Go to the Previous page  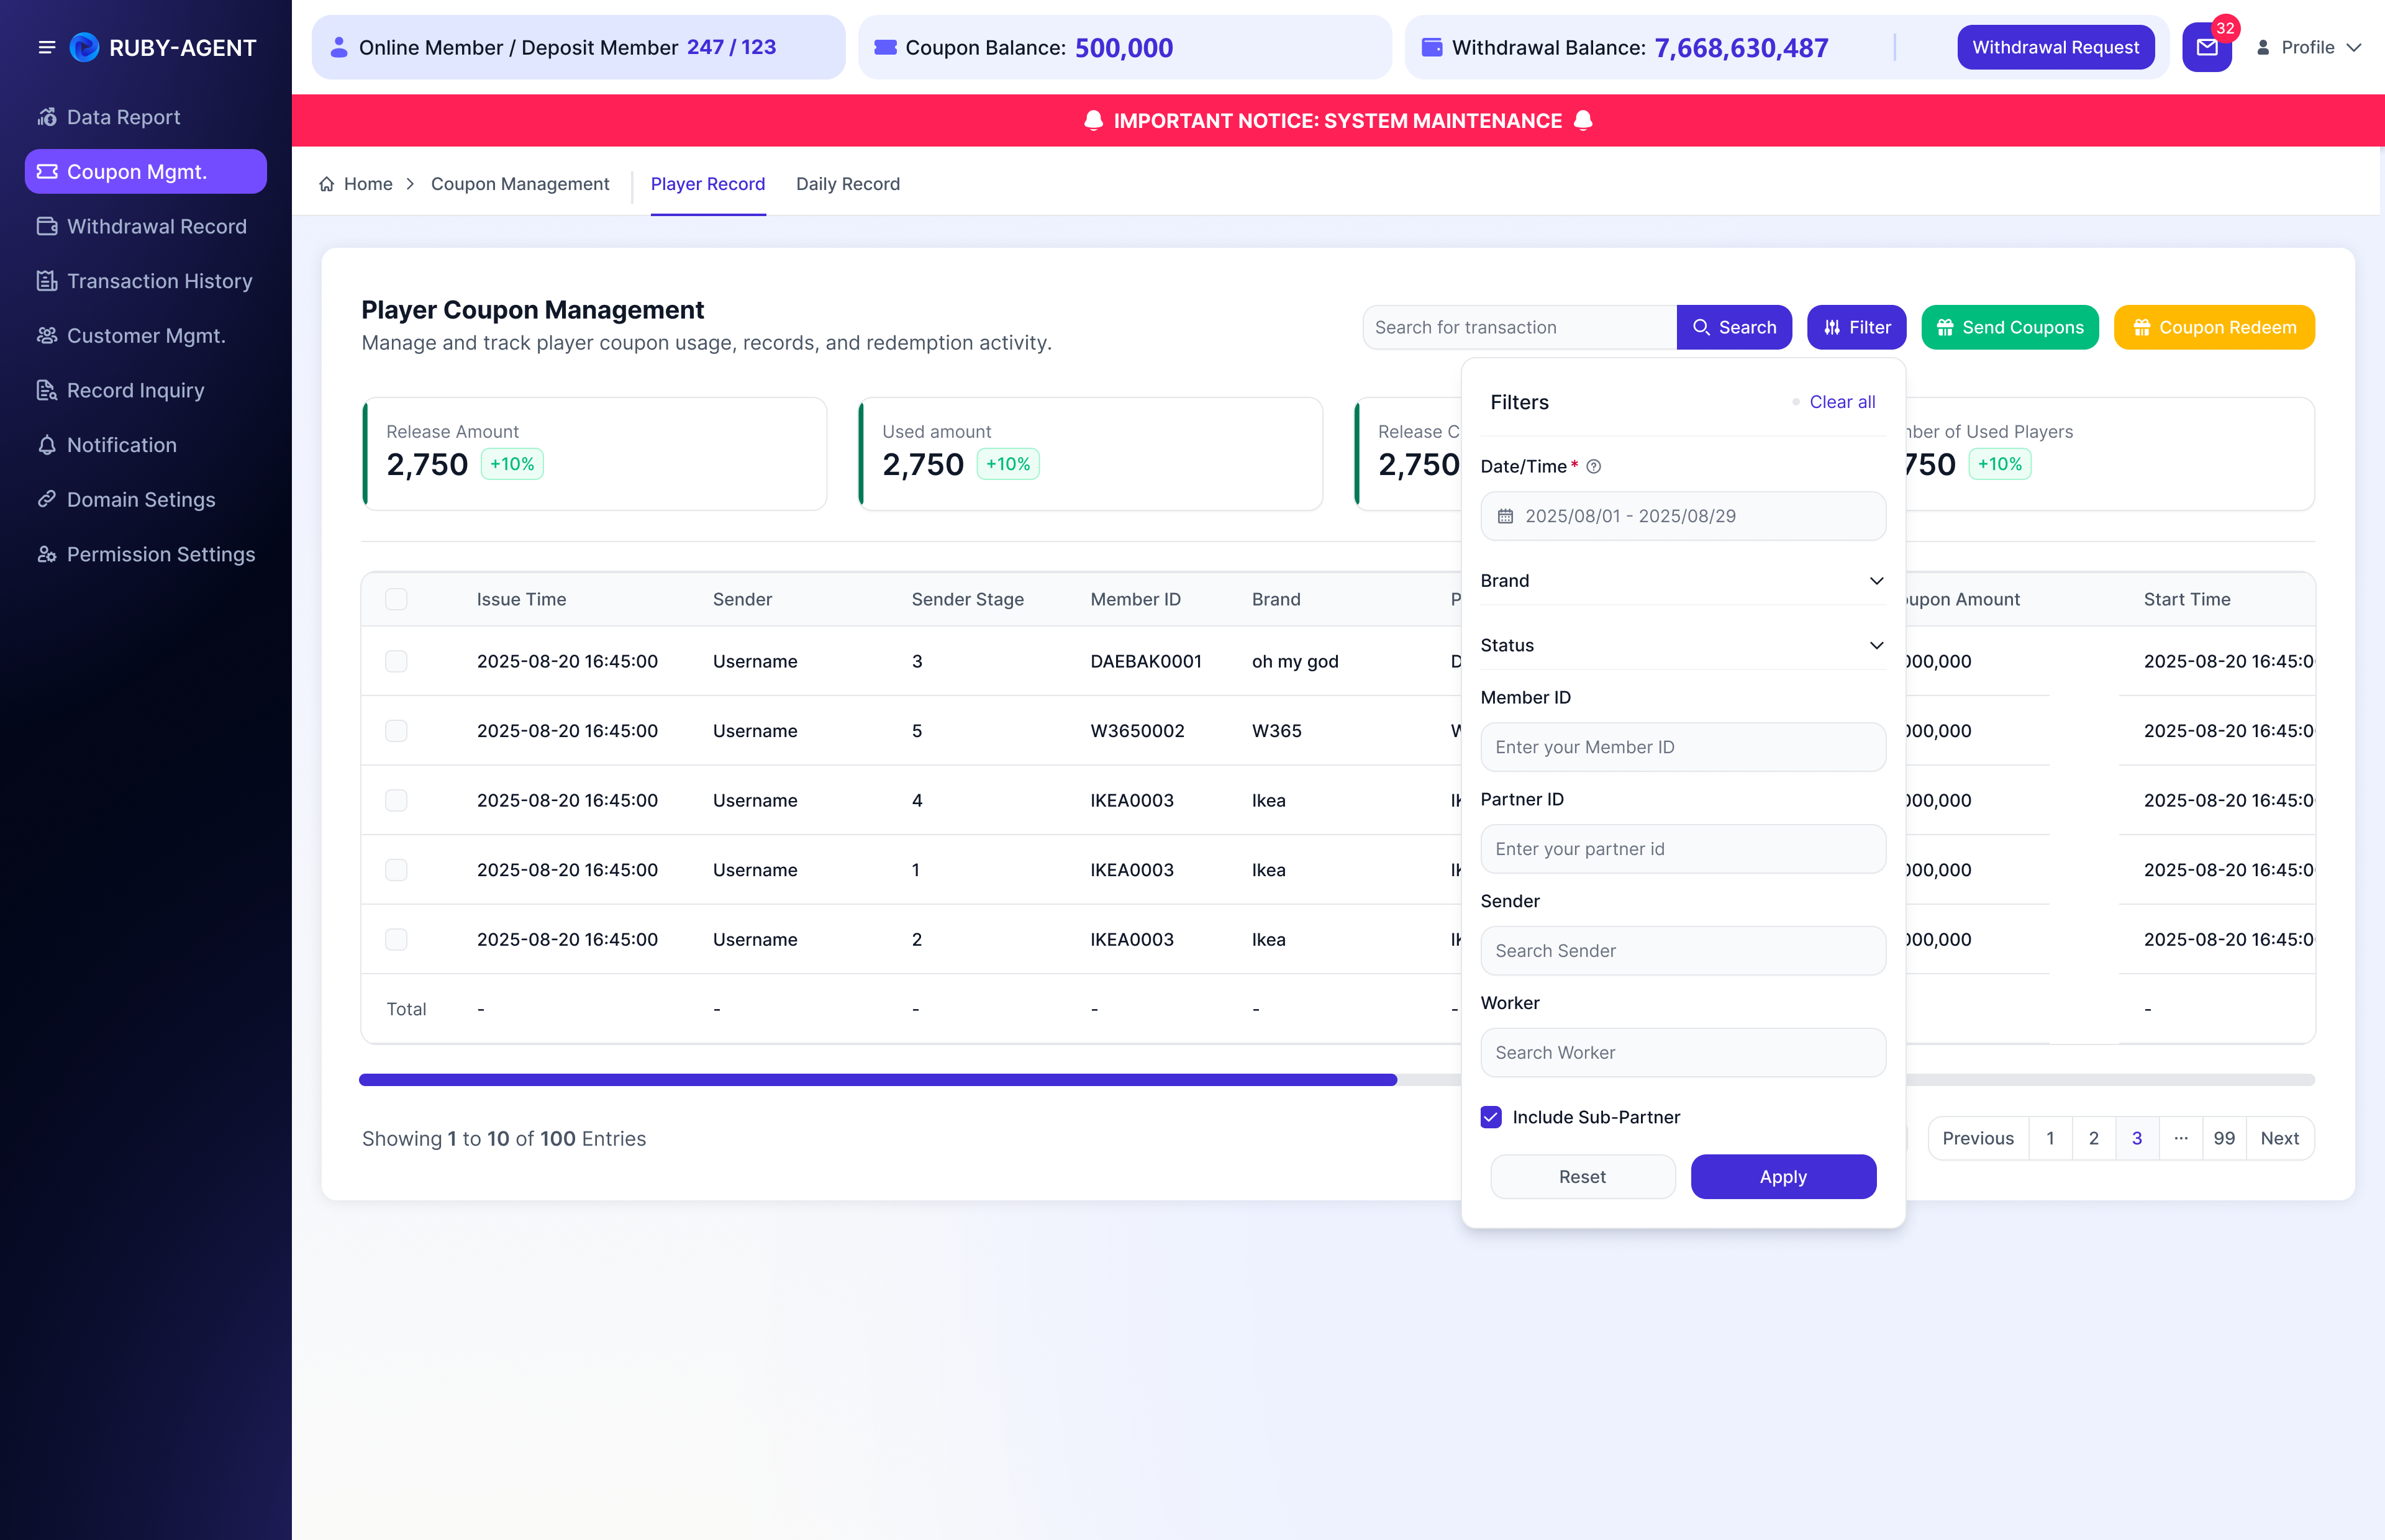[x=1978, y=1138]
